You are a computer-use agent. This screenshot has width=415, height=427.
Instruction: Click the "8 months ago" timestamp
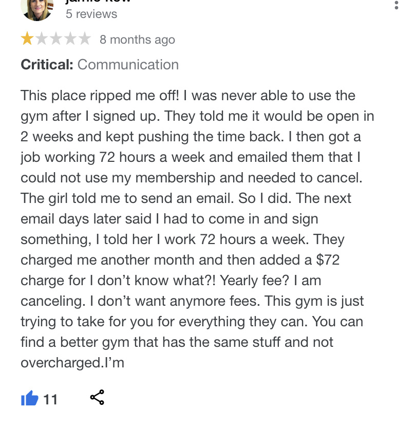137,40
